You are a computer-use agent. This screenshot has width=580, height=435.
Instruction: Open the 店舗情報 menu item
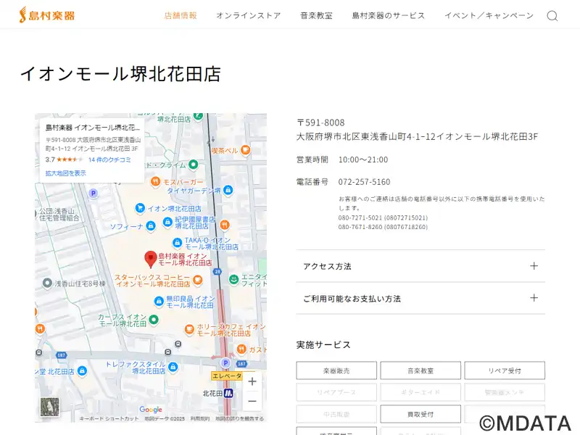click(x=181, y=15)
